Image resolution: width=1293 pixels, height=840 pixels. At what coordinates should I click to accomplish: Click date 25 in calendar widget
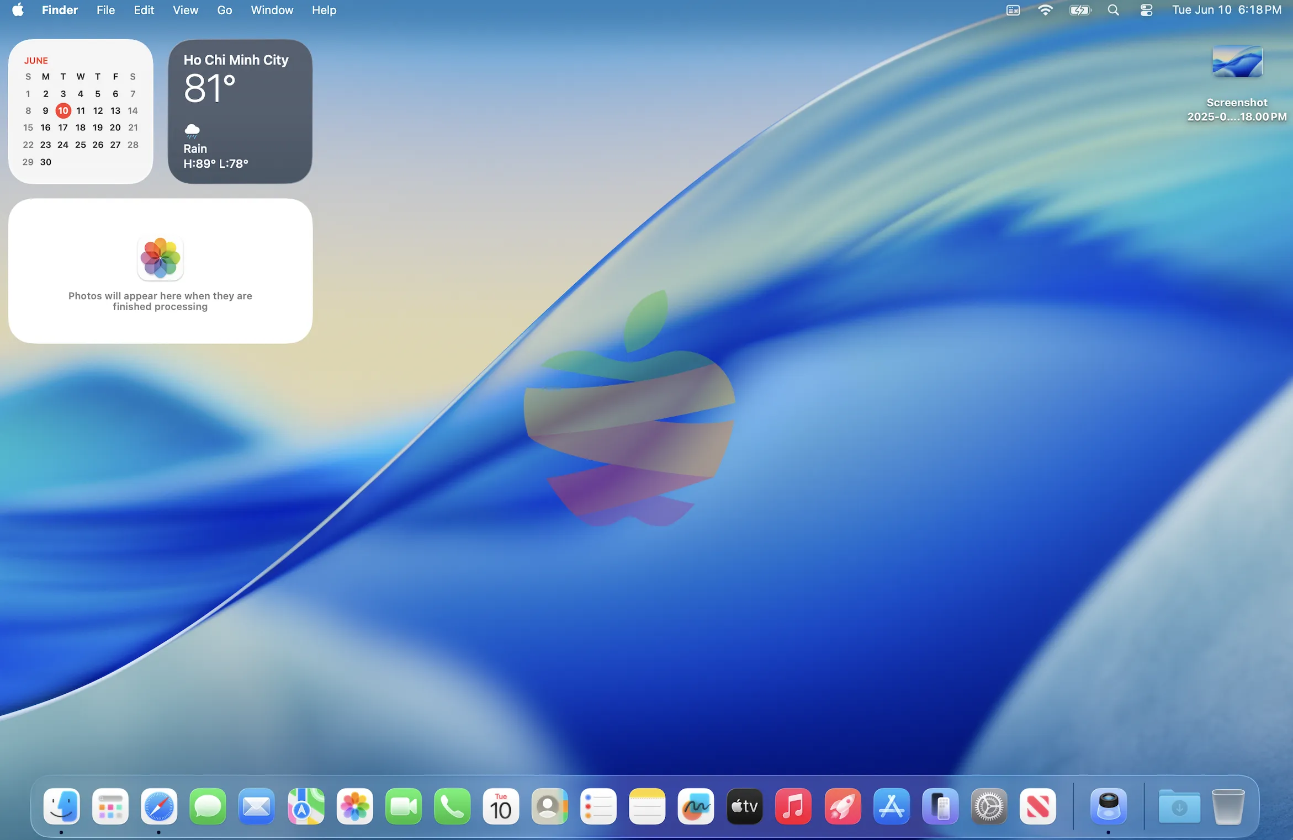81,145
